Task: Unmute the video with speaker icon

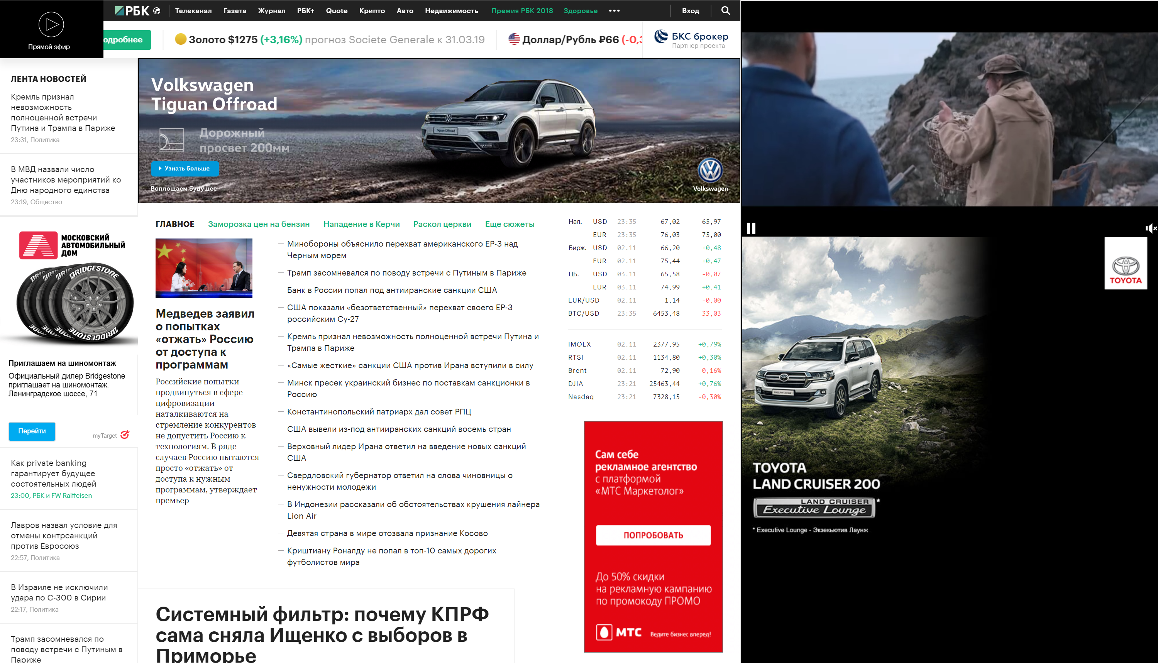Action: tap(1150, 228)
